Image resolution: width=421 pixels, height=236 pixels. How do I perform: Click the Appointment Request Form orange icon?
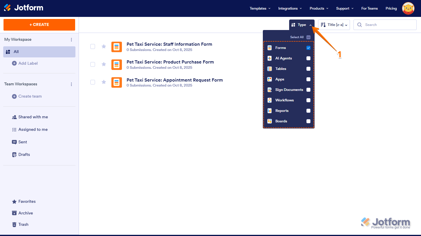click(x=117, y=82)
